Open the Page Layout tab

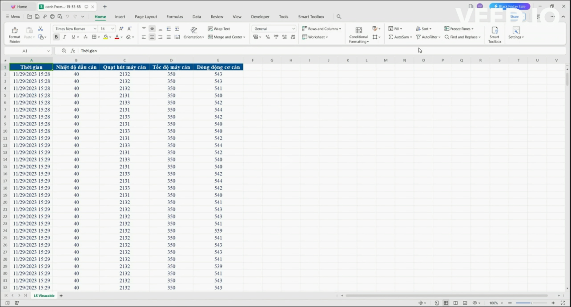[x=146, y=17]
